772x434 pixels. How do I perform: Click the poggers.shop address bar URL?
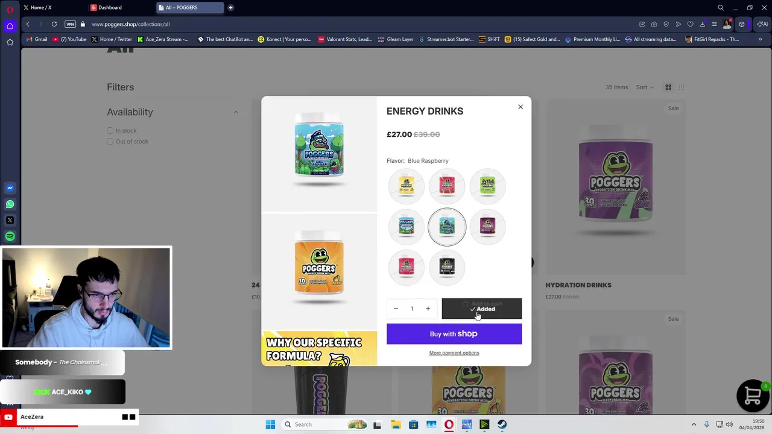pos(131,24)
